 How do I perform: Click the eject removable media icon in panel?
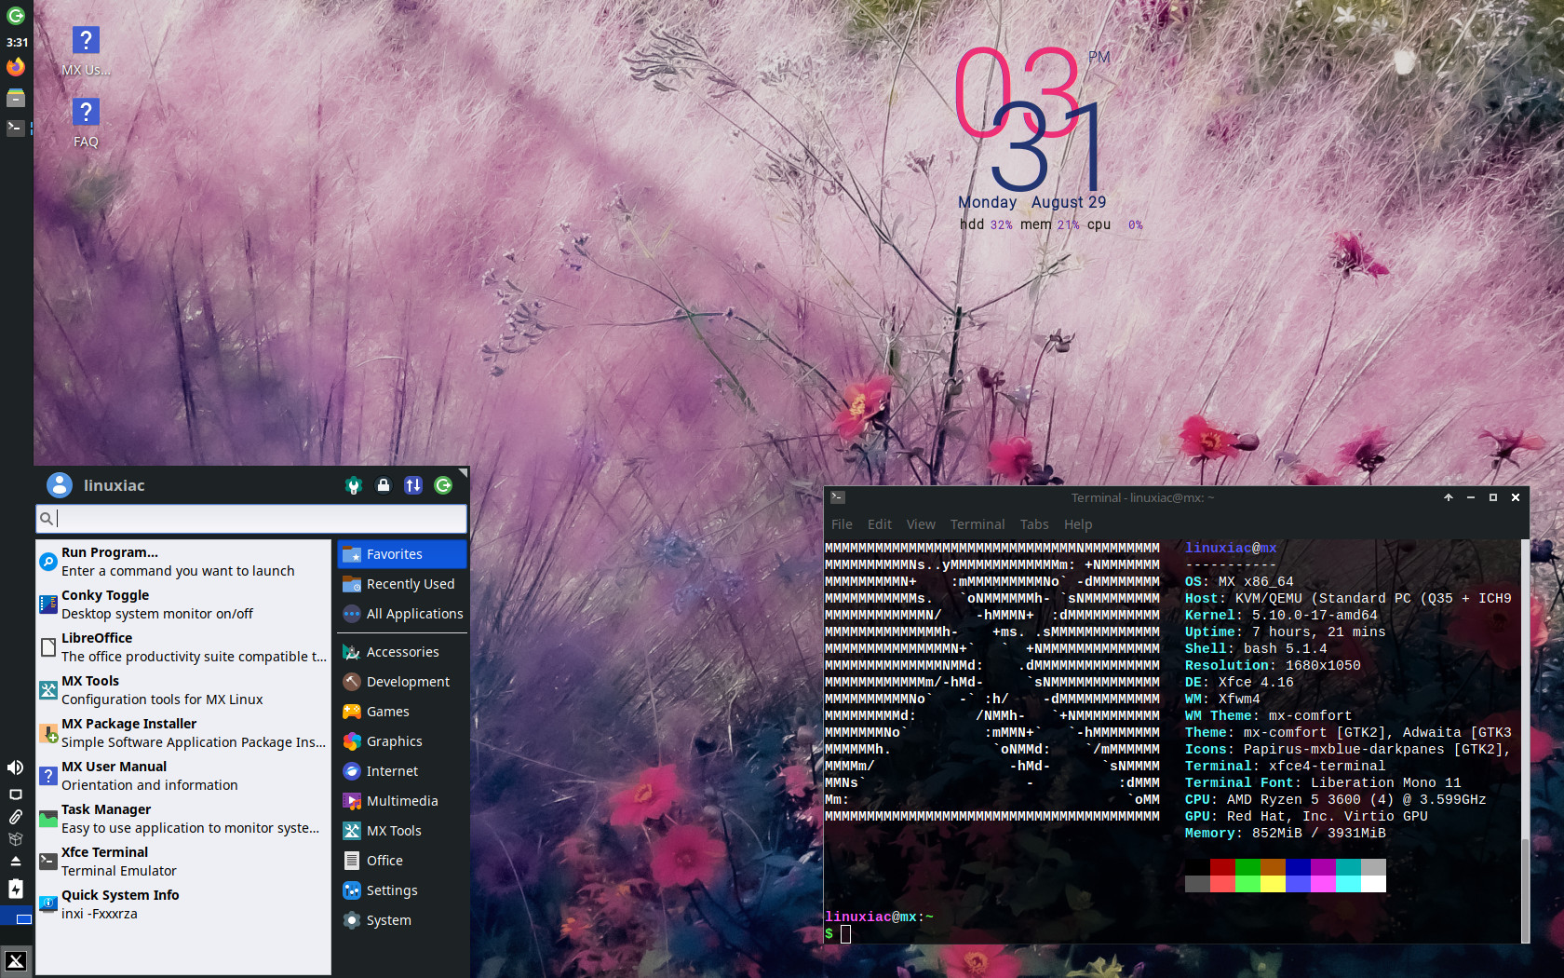(x=16, y=862)
